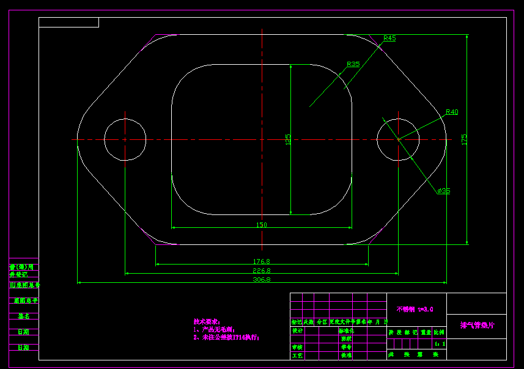Select the 旧底图总号 side label
Image resolution: width=524 pixels, height=369 pixels.
click(x=24, y=285)
